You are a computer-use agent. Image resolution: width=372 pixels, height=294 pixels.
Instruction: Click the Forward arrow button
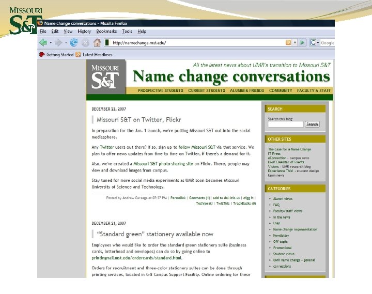point(58,43)
